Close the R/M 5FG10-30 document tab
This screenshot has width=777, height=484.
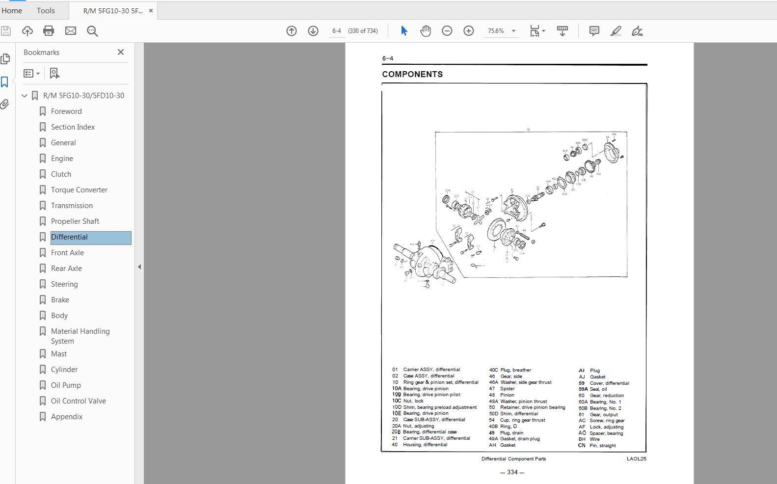[x=151, y=10]
